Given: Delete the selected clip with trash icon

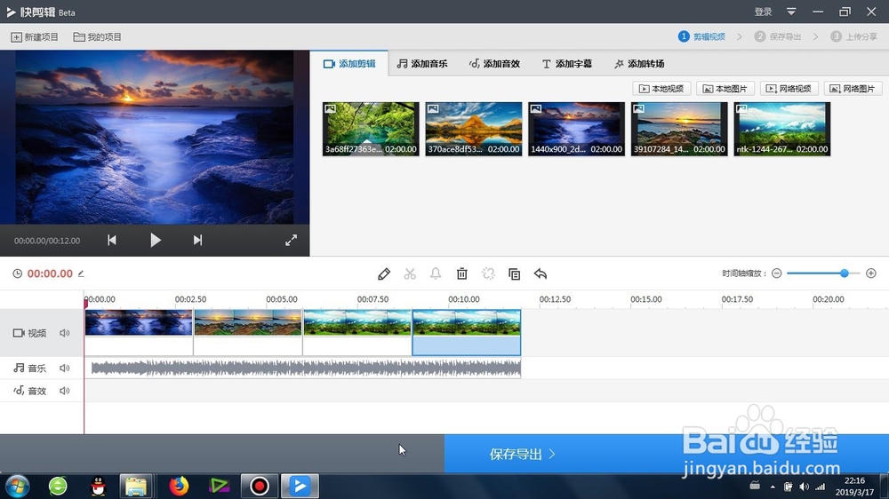Looking at the screenshot, I should pos(462,274).
